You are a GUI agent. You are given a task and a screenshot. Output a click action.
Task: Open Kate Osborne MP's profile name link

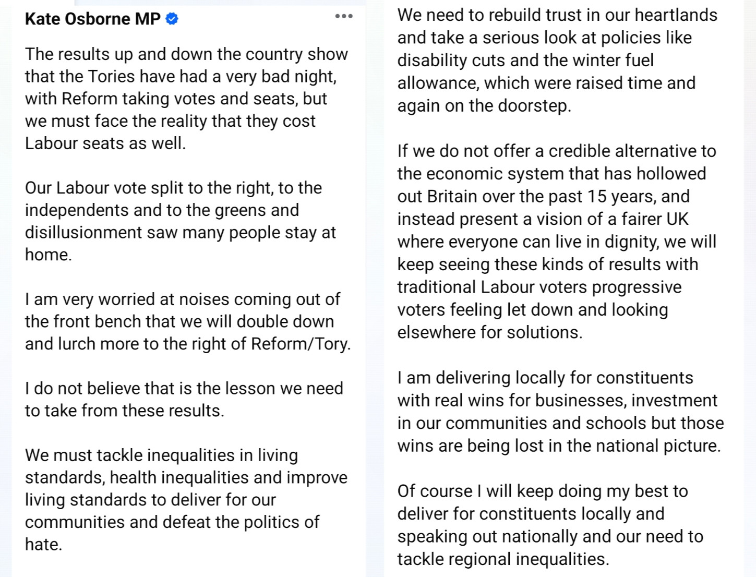tap(93, 19)
